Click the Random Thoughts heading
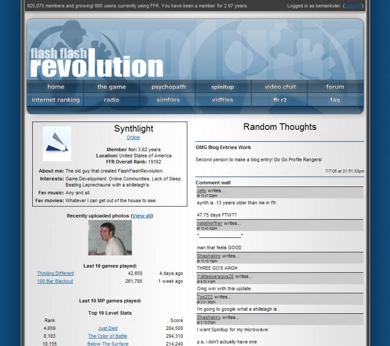This screenshot has width=390, height=346. [x=280, y=127]
